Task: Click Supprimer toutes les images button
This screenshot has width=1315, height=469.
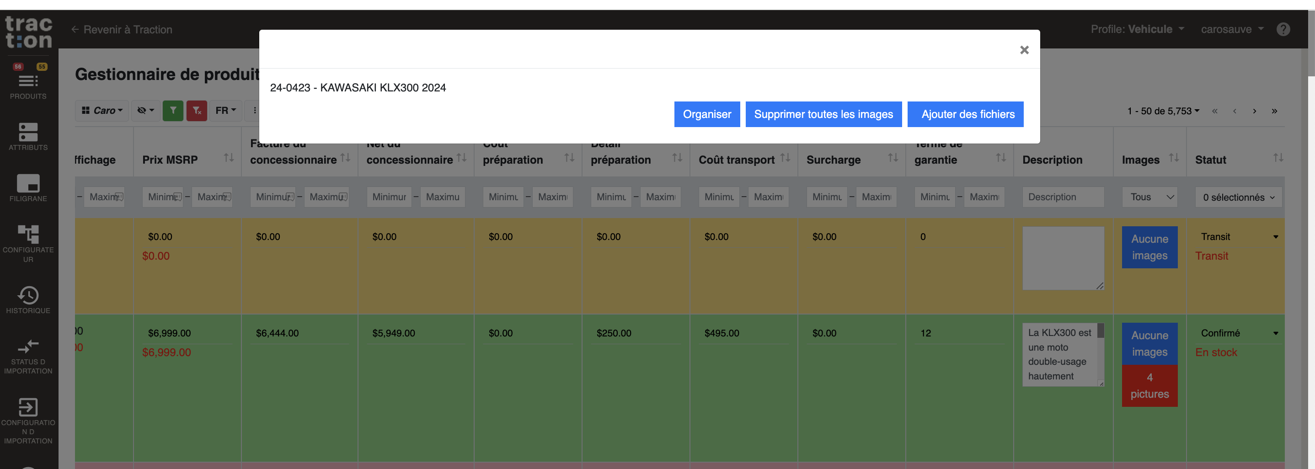Action: point(823,114)
